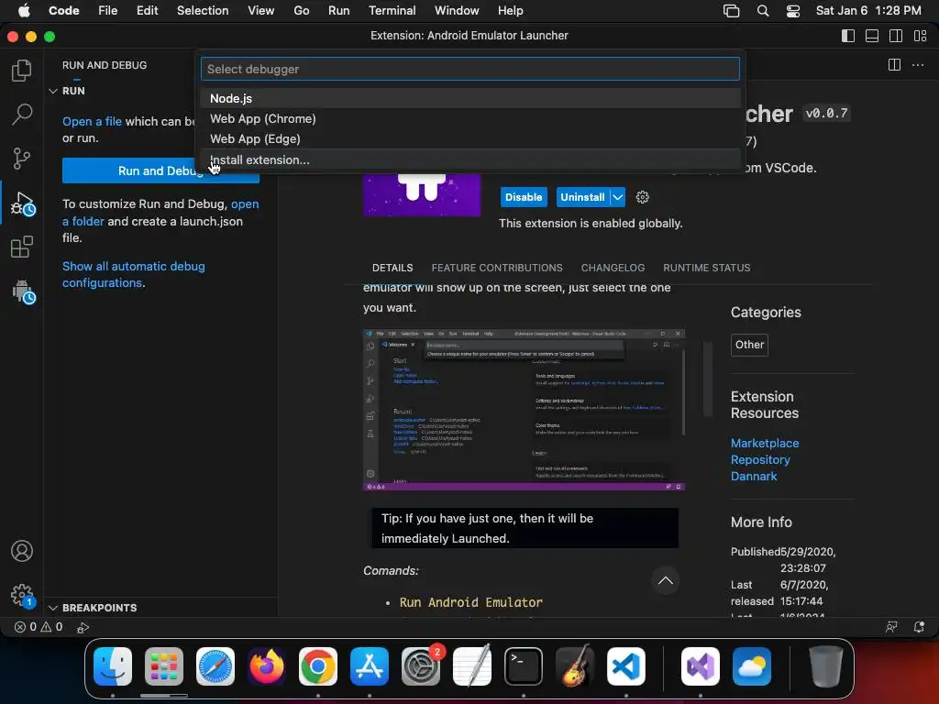Open Accounts menu in activity bar
The width and height of the screenshot is (939, 704).
(x=22, y=551)
